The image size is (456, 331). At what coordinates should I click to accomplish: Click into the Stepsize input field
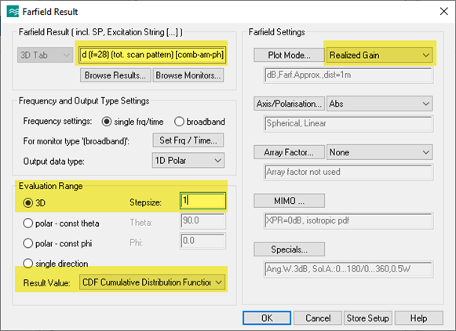(202, 201)
